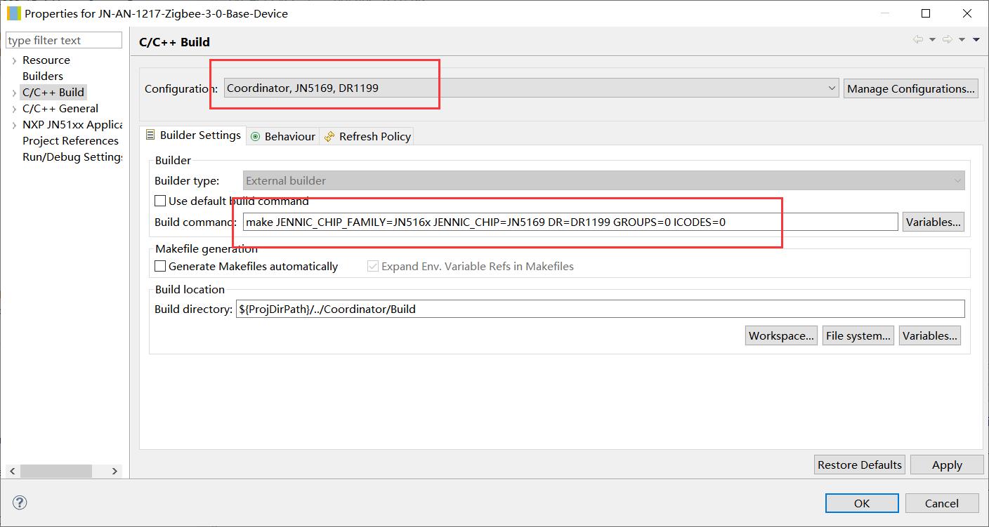Select Resource tree item

click(x=46, y=60)
